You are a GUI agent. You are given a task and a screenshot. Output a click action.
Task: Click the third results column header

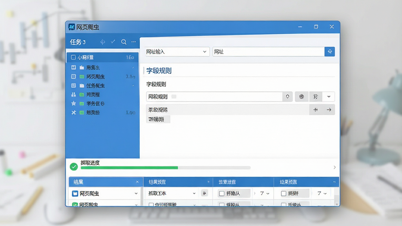tap(243, 182)
